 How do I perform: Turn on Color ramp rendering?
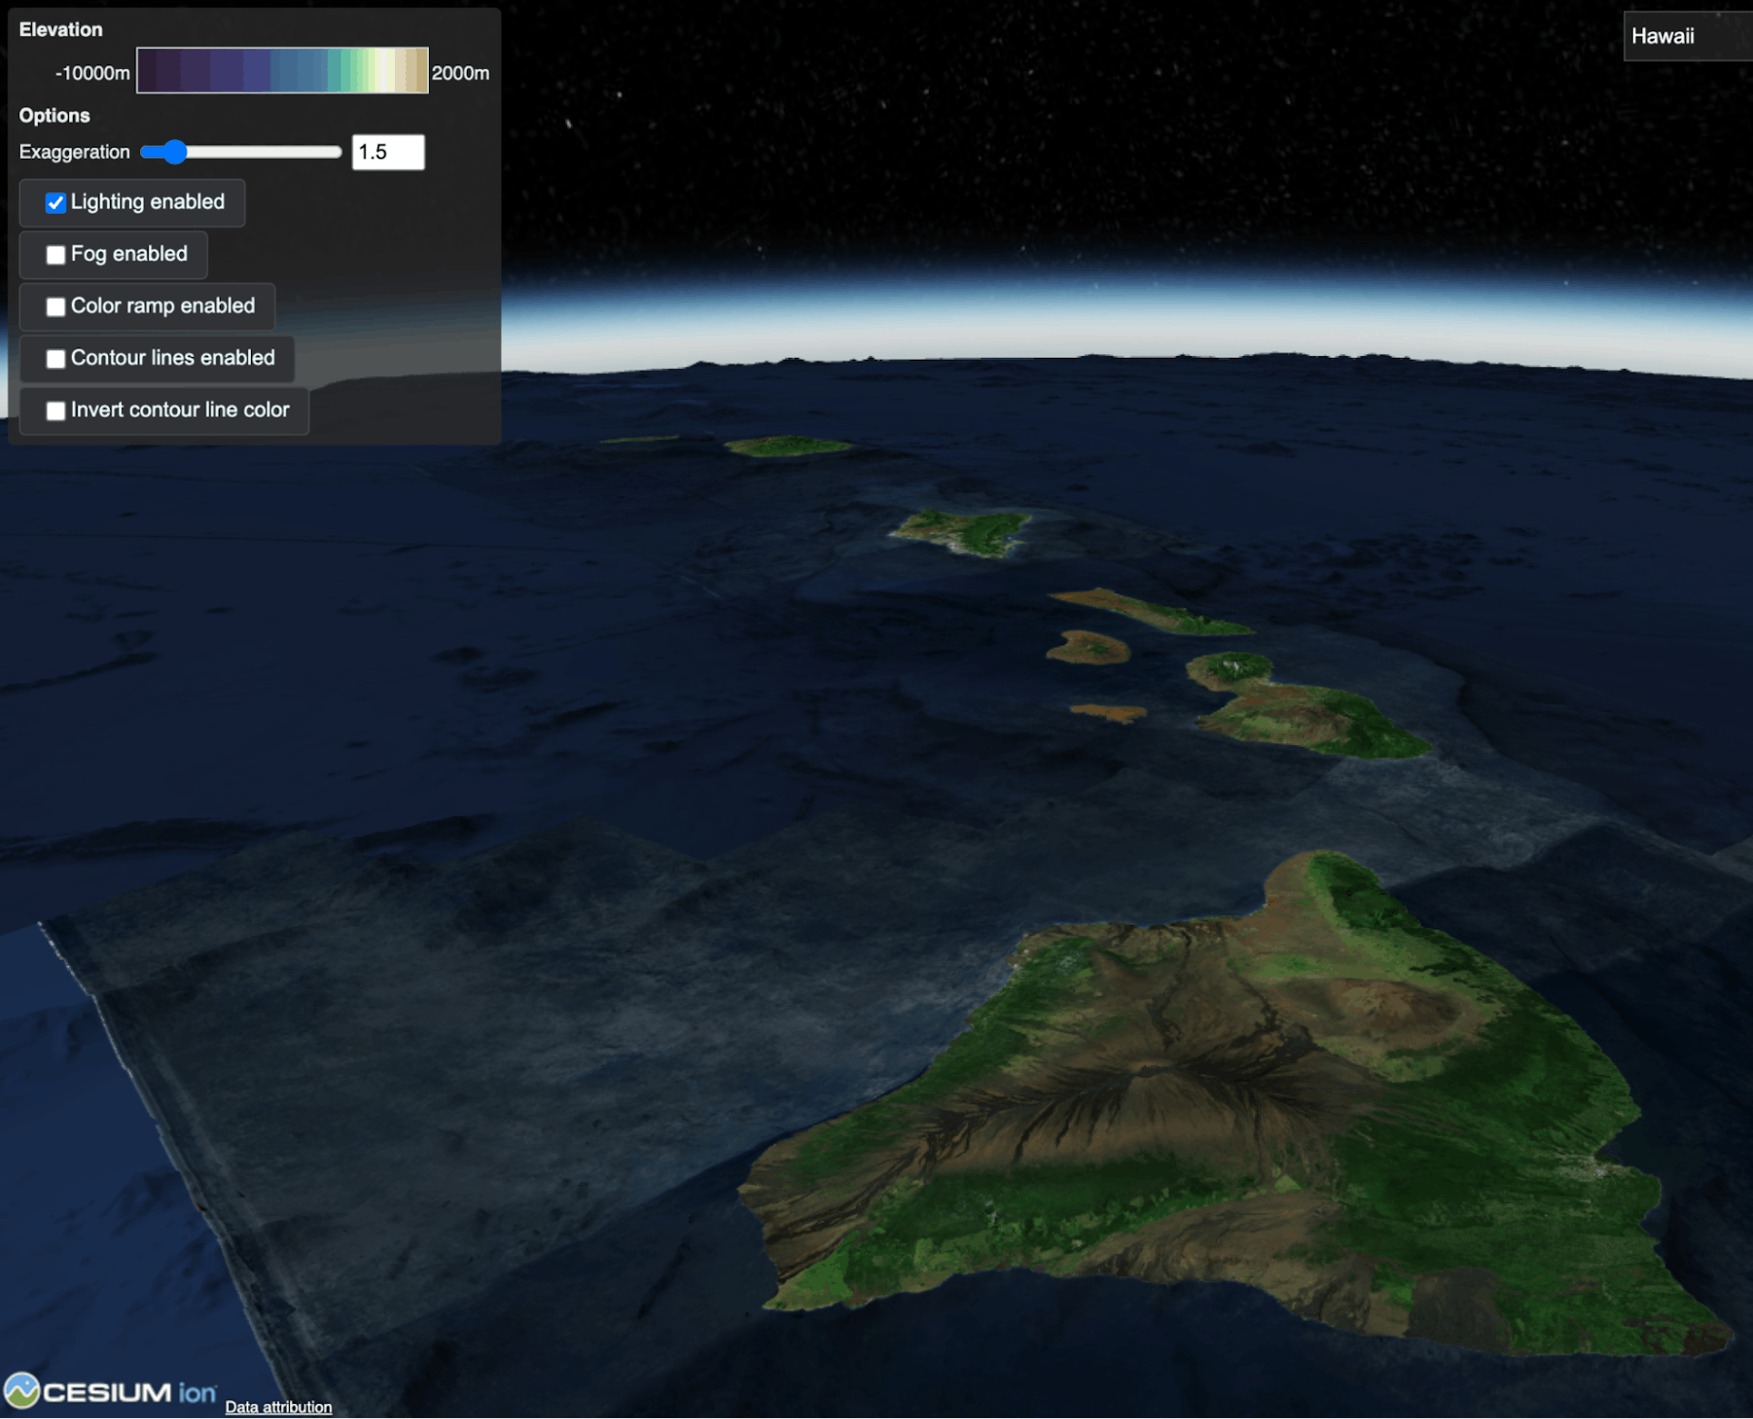click(56, 306)
